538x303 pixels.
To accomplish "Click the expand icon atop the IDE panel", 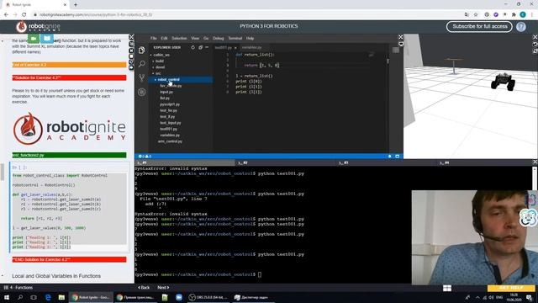I will [x=400, y=37].
